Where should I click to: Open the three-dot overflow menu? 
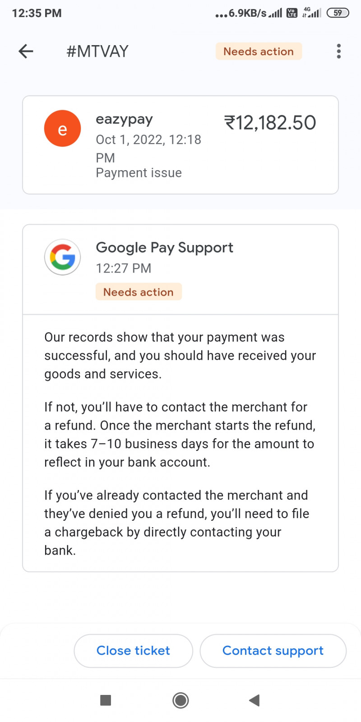338,51
